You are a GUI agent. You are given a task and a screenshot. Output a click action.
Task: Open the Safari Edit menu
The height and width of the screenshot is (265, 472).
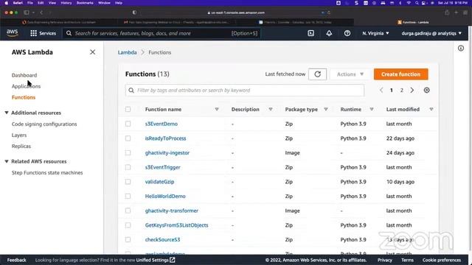41,3
